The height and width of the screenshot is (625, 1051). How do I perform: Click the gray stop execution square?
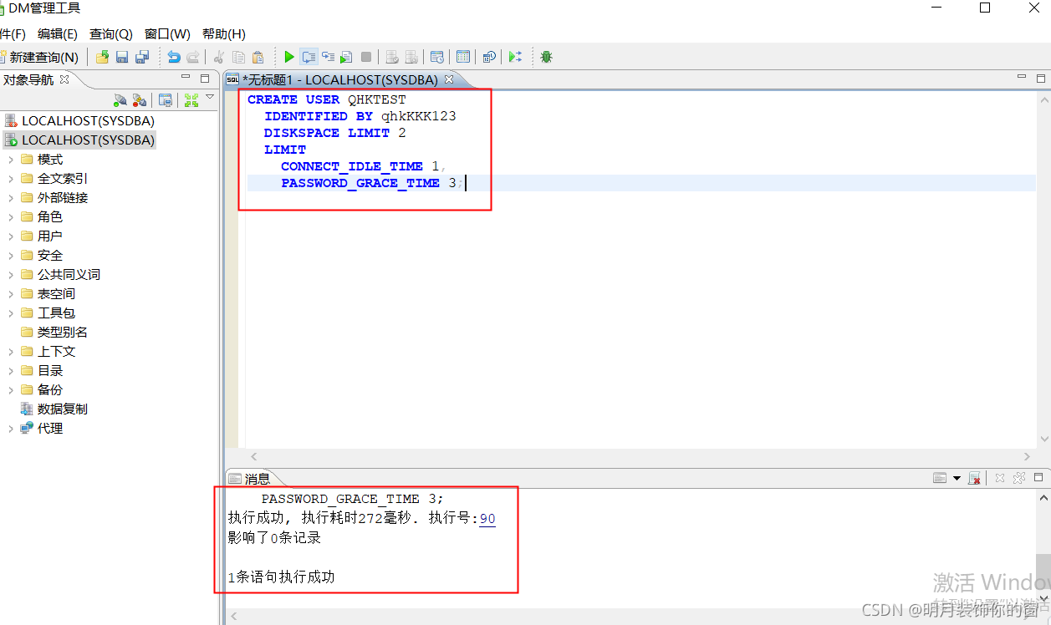point(366,57)
